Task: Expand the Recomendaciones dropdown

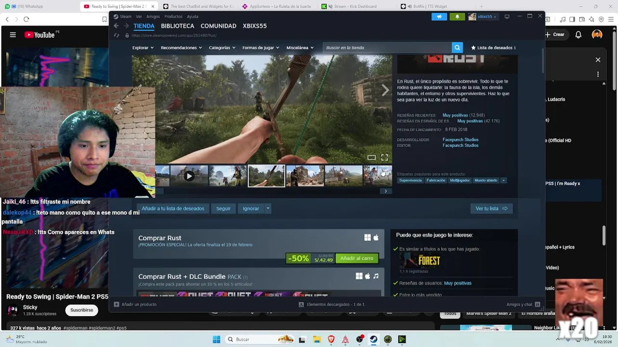Action: click(x=181, y=48)
